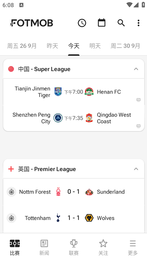This screenshot has width=147, height=262.
Task: Open the 更多 hamburger menu
Action: (x=133, y=248)
